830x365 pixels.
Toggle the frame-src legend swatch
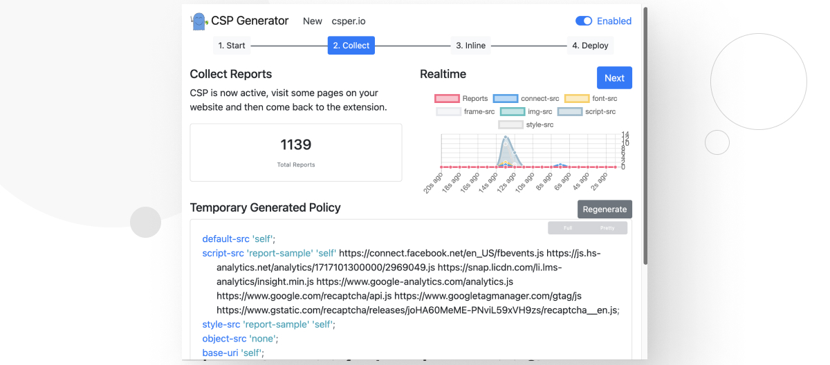(448, 111)
